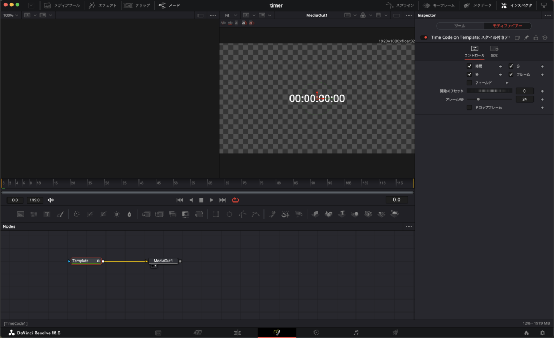The width and height of the screenshot is (554, 338).
Task: Click the lock icon in Inspector
Action: coord(536,37)
